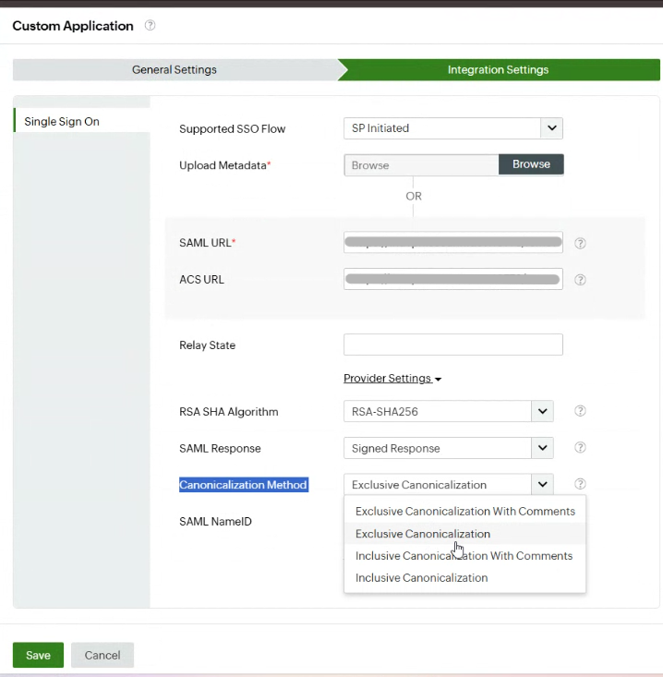
Task: Open the RSA SHA Algorithm dropdown
Action: [x=542, y=411]
